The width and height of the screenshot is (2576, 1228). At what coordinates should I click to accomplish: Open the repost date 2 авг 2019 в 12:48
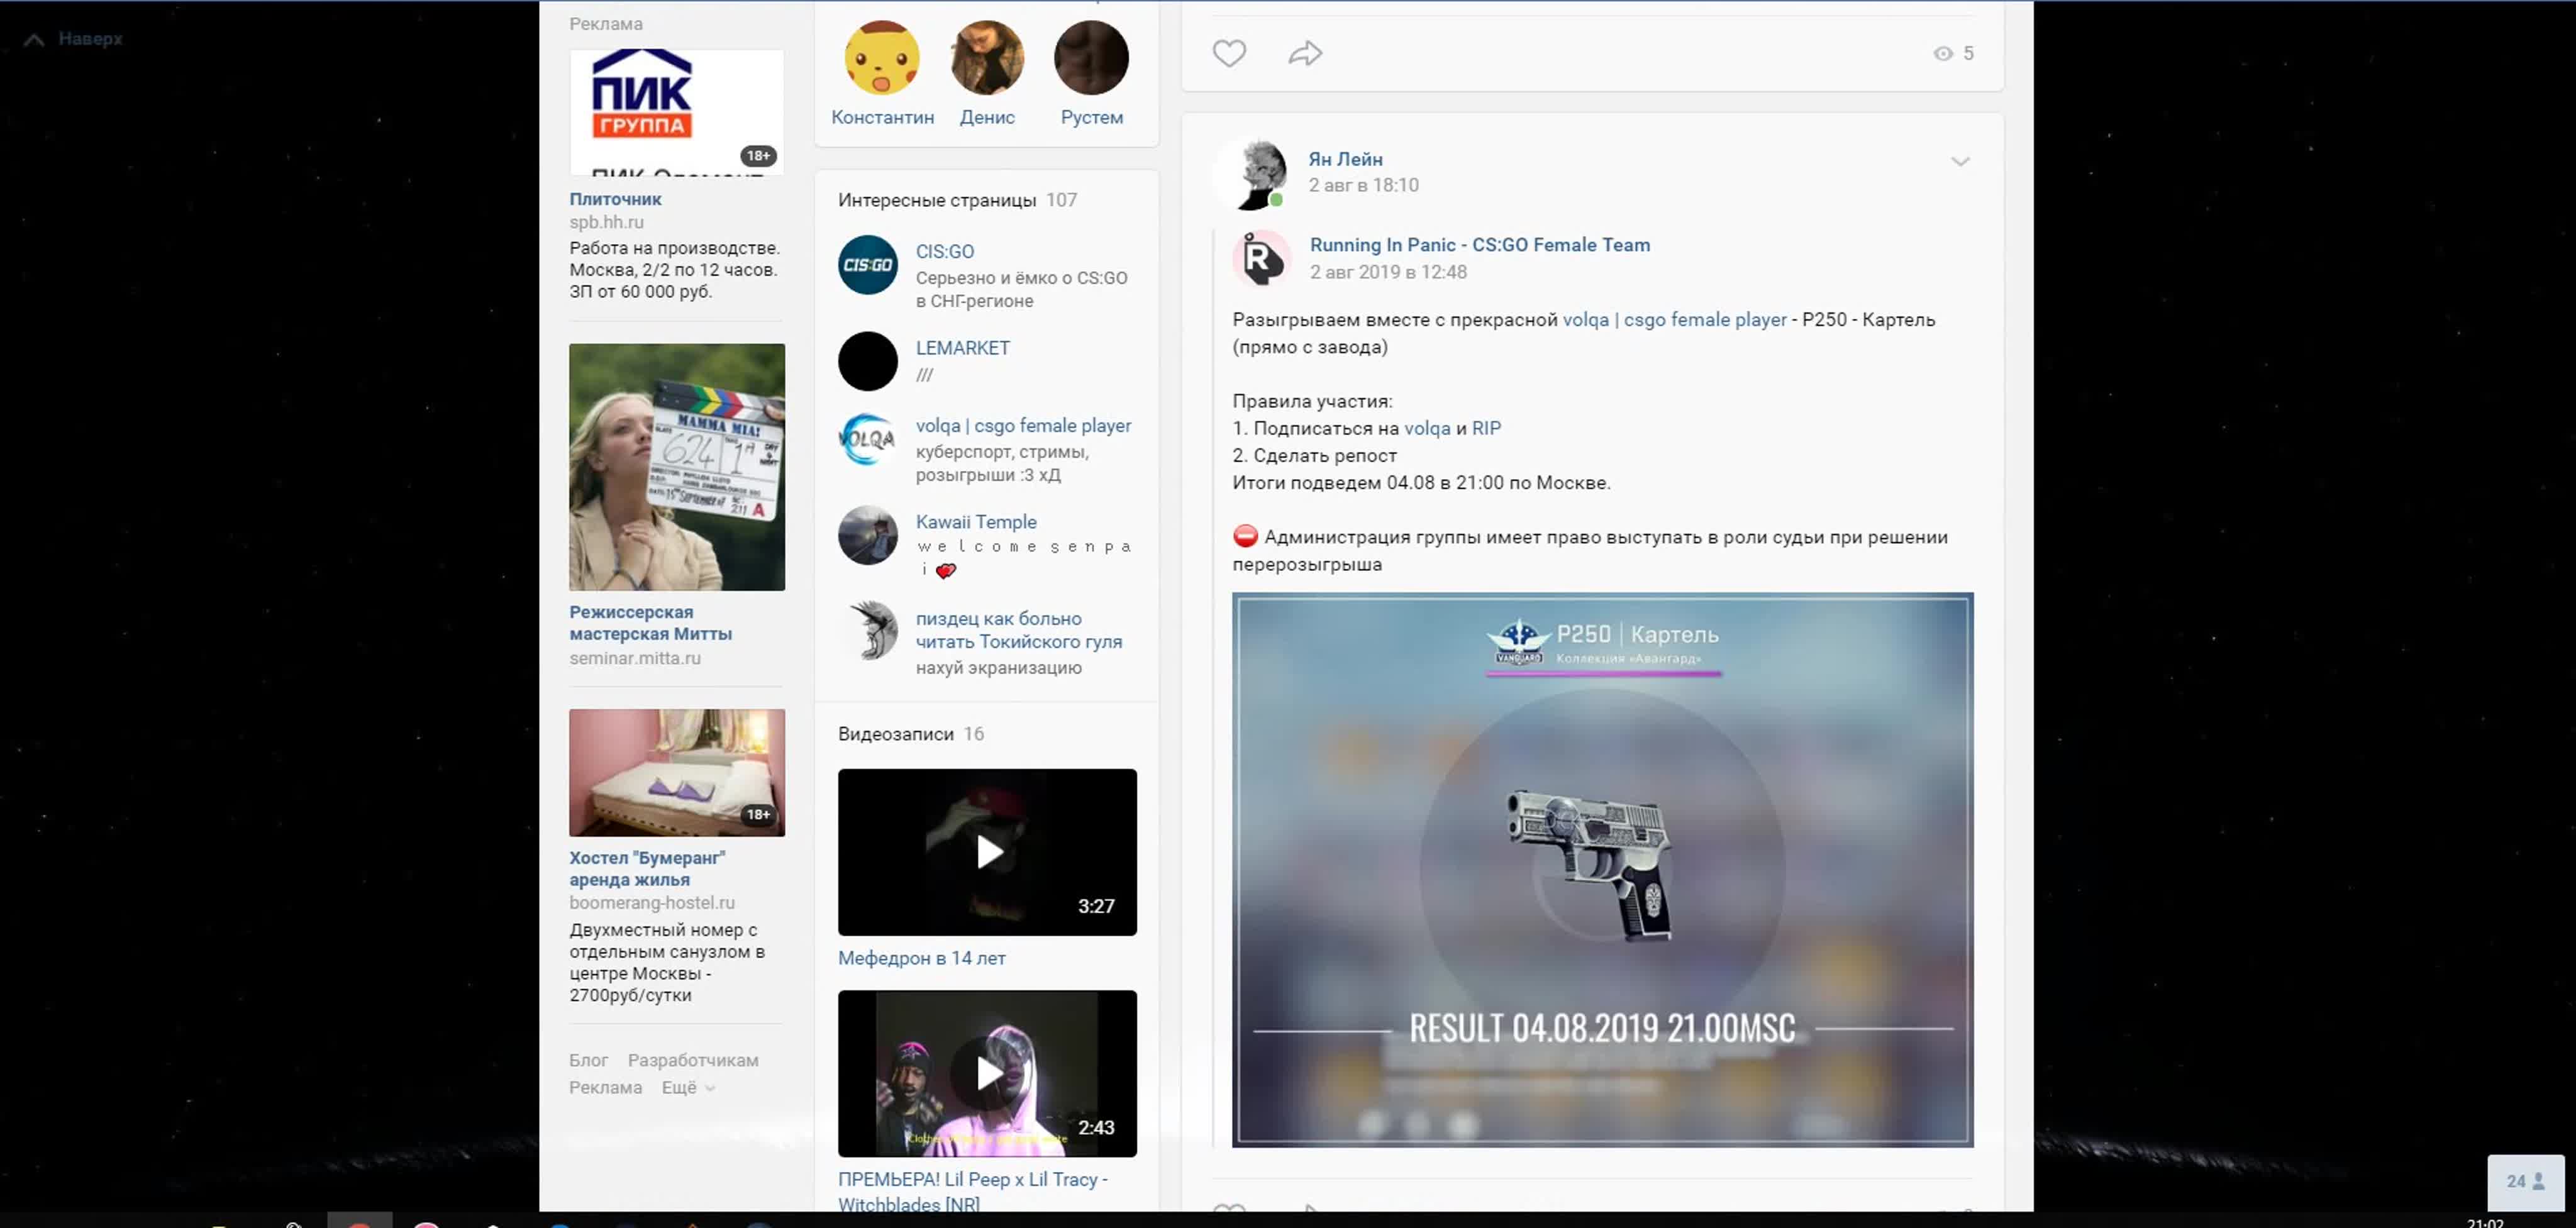1388,272
